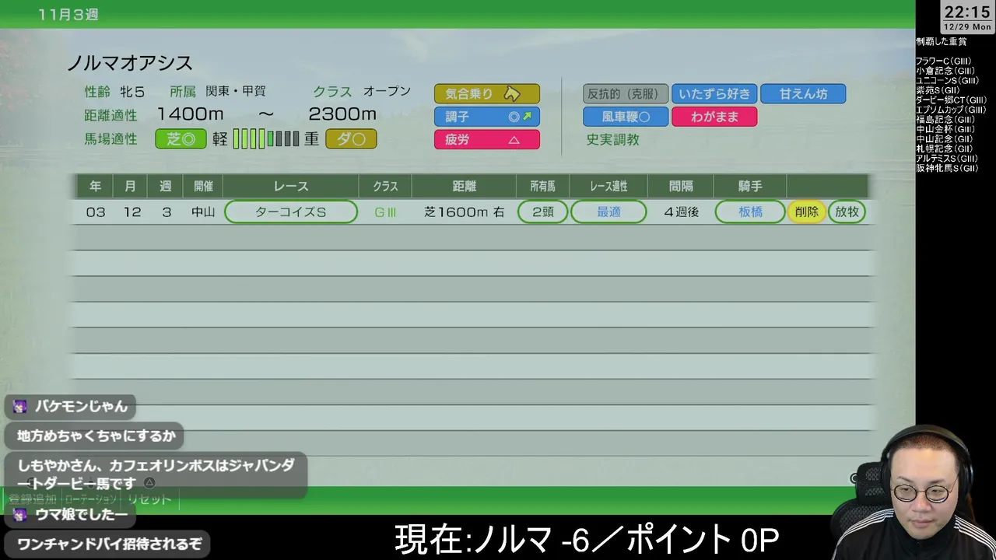
Task: Click the 牝5 sex-age value
Action: click(x=132, y=92)
